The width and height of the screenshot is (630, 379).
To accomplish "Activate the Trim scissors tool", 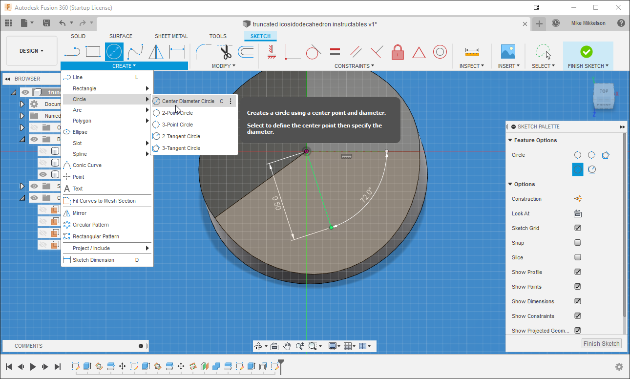I will (x=225, y=51).
